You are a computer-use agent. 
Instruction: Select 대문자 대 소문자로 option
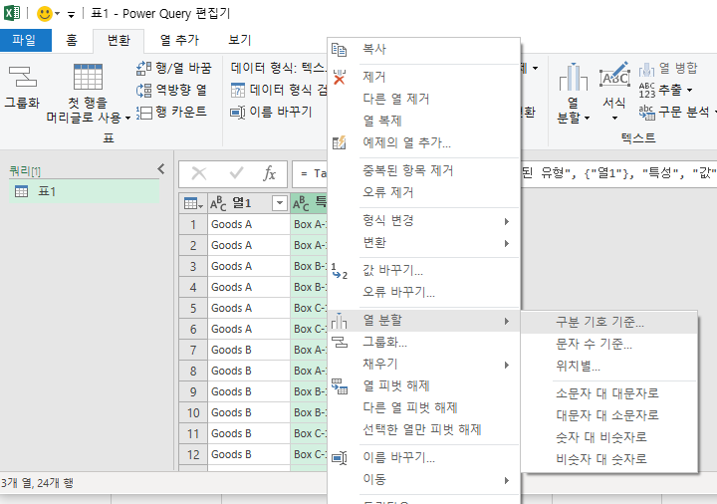tap(609, 415)
